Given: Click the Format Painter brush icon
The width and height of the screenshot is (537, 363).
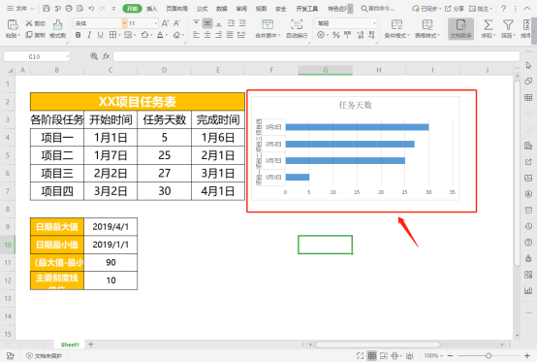Looking at the screenshot, I should (x=57, y=28).
